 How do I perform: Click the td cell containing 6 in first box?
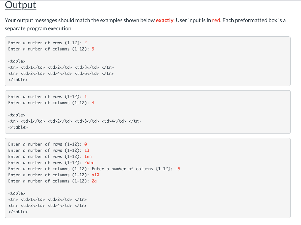pos(87,73)
